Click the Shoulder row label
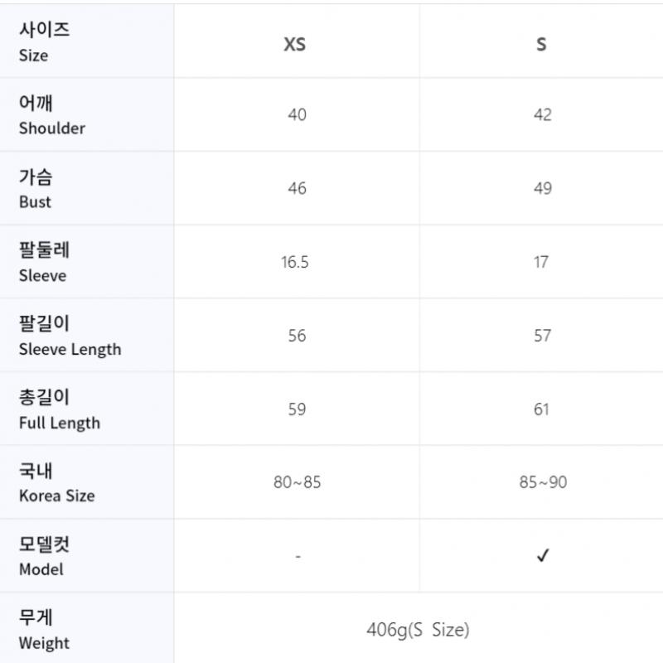The height and width of the screenshot is (663, 663). (51, 115)
